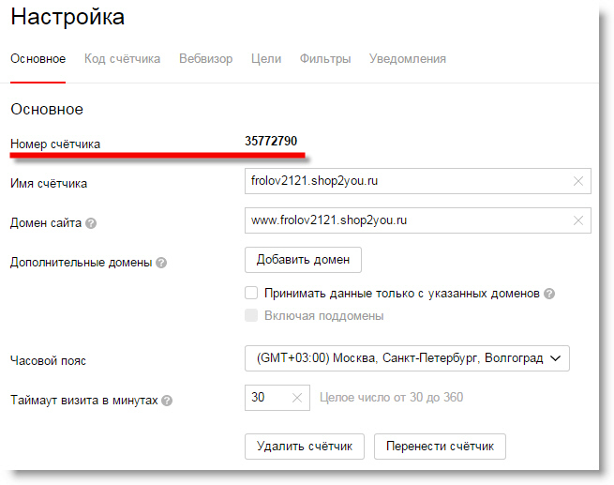Open help icon next to Дополнительные домены
Viewport: 614px width, 485px height.
coord(161,263)
